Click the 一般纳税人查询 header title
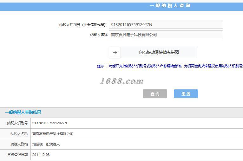 (170, 6)
